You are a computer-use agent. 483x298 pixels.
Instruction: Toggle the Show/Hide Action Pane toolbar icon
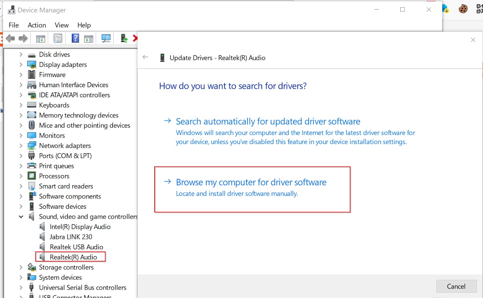88,39
